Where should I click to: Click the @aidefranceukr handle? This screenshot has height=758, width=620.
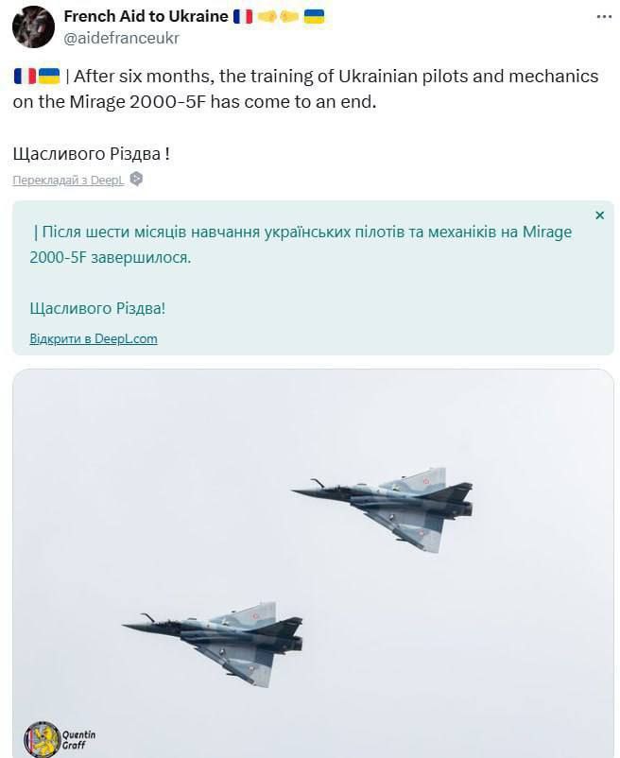click(x=121, y=38)
